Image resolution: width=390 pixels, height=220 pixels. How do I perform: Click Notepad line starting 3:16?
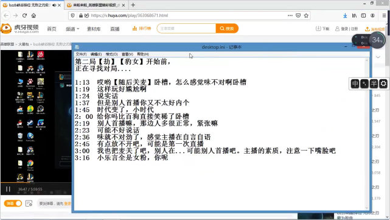tap(121, 157)
